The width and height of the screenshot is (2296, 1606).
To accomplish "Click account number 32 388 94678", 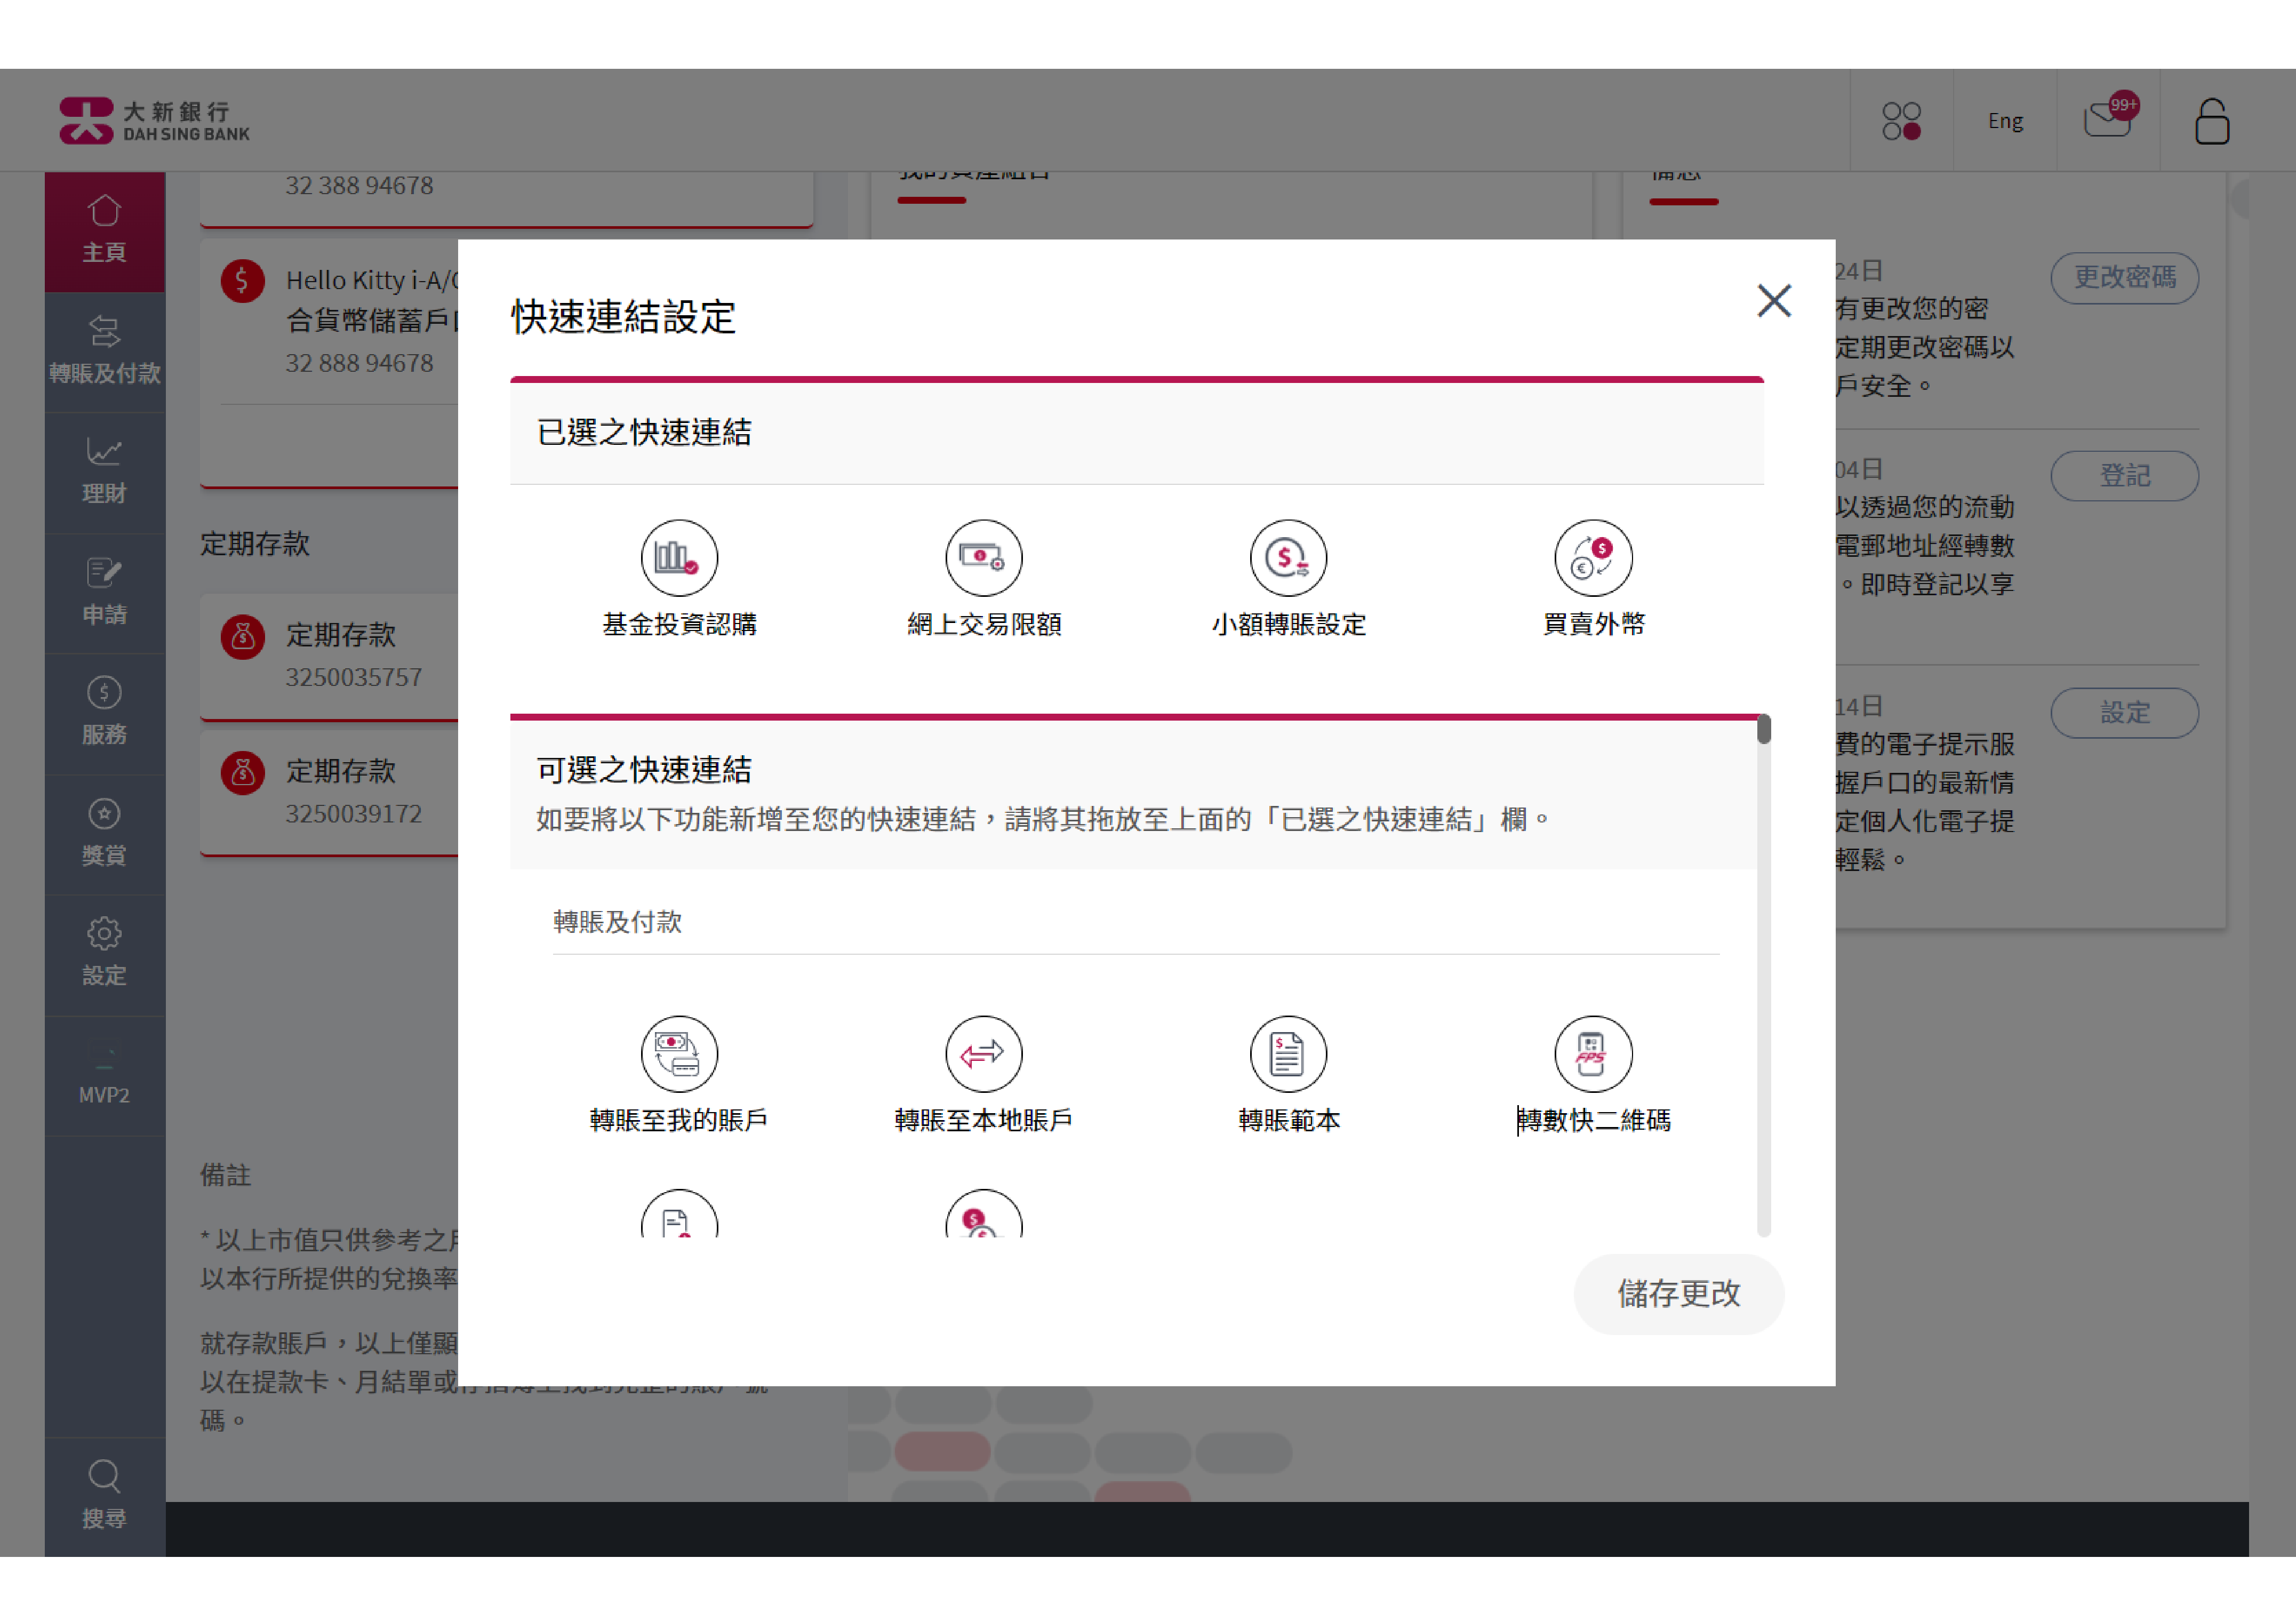I will (x=359, y=185).
